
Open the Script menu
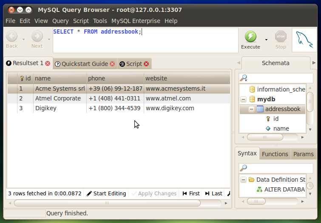(x=81, y=21)
